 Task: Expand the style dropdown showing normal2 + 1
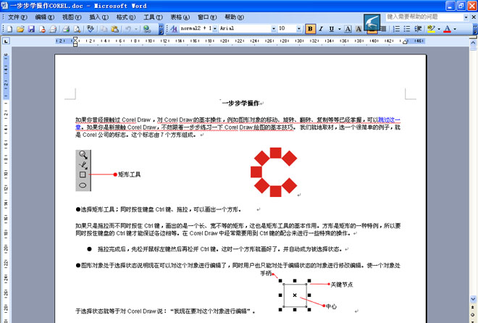[214, 29]
